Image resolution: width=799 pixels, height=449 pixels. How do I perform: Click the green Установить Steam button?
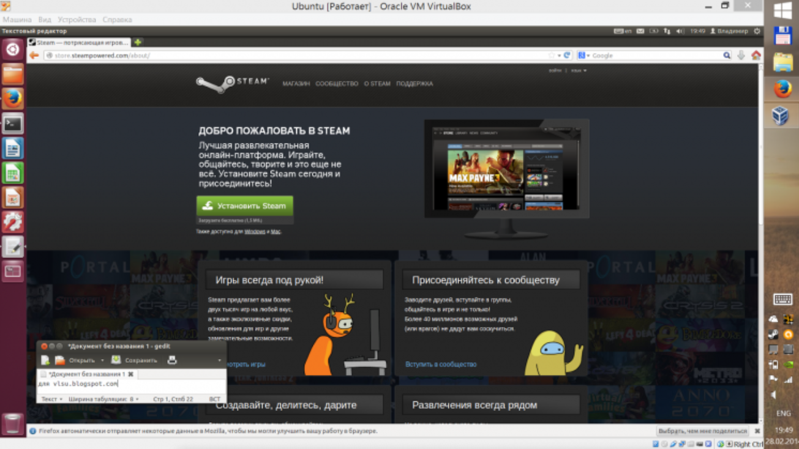[245, 206]
